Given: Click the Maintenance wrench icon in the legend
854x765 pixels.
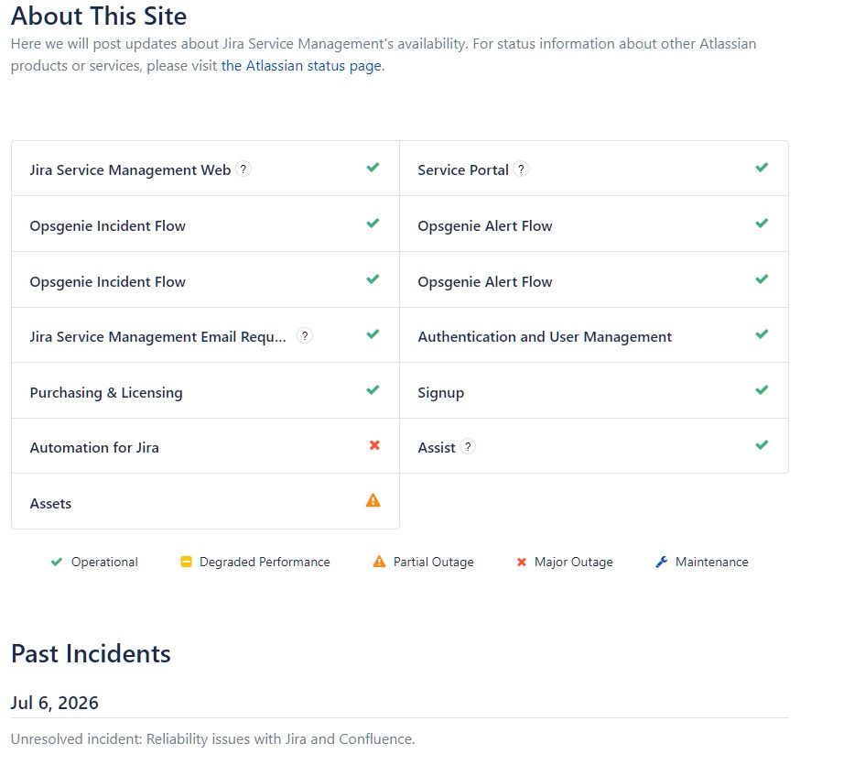Looking at the screenshot, I should (662, 562).
